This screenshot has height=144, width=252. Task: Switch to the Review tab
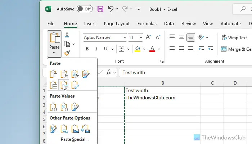point(189,24)
